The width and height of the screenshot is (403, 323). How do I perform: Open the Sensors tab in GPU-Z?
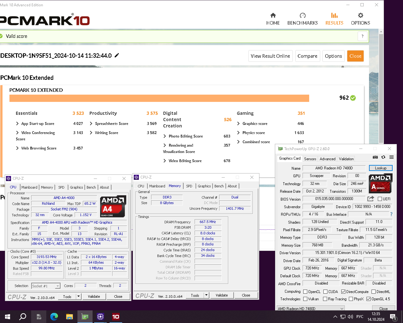coord(310,159)
